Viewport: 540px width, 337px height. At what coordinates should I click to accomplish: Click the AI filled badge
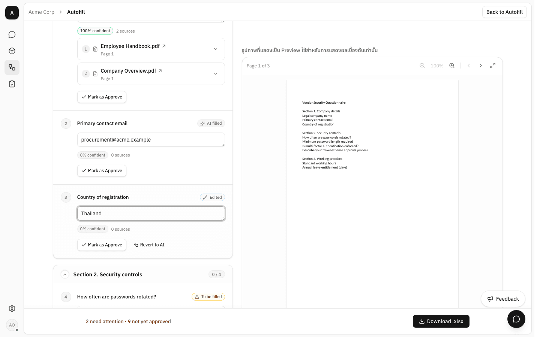point(211,123)
